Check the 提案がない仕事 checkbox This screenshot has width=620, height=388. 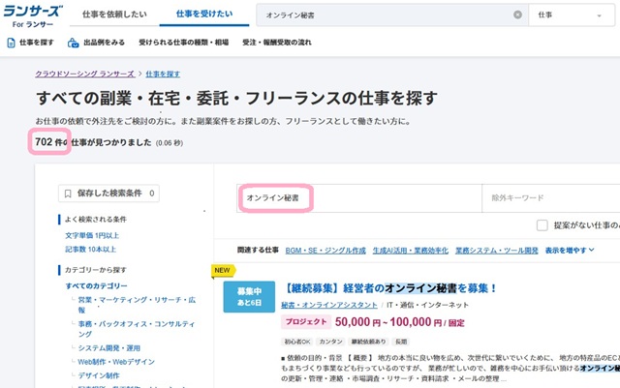coord(542,225)
